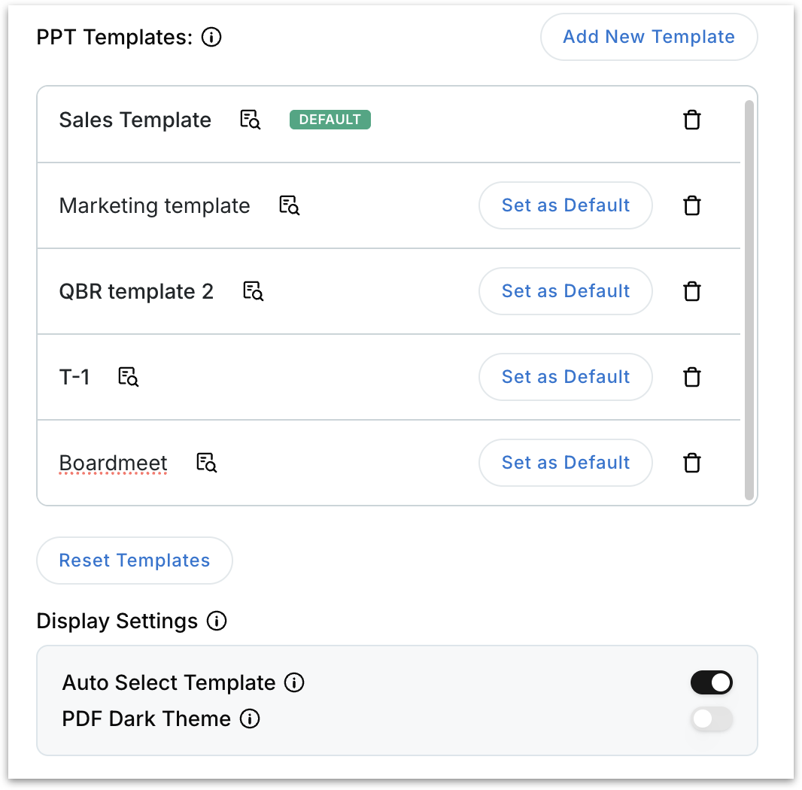Click info icon beside PDF Dark Theme
Viewport: 802px width, 790px height.
[x=250, y=719]
